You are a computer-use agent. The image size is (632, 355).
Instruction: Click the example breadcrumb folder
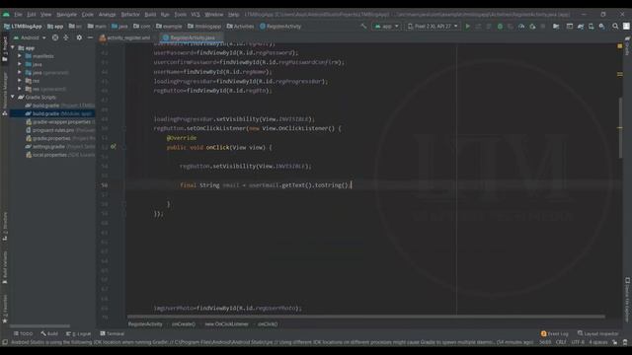[169, 27]
